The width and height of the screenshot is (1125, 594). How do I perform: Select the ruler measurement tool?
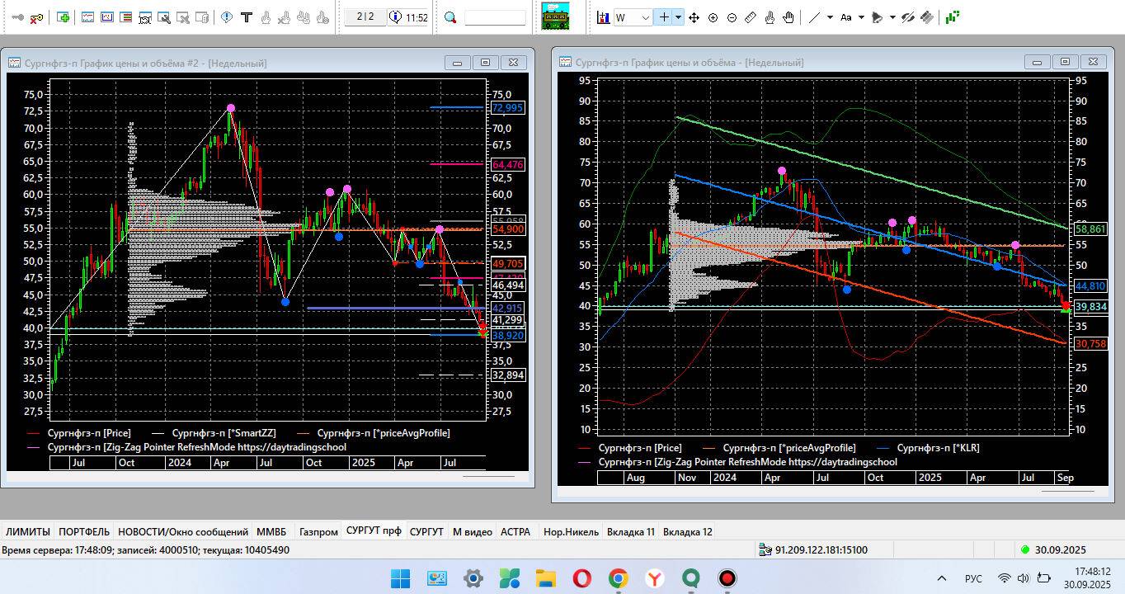click(x=751, y=17)
